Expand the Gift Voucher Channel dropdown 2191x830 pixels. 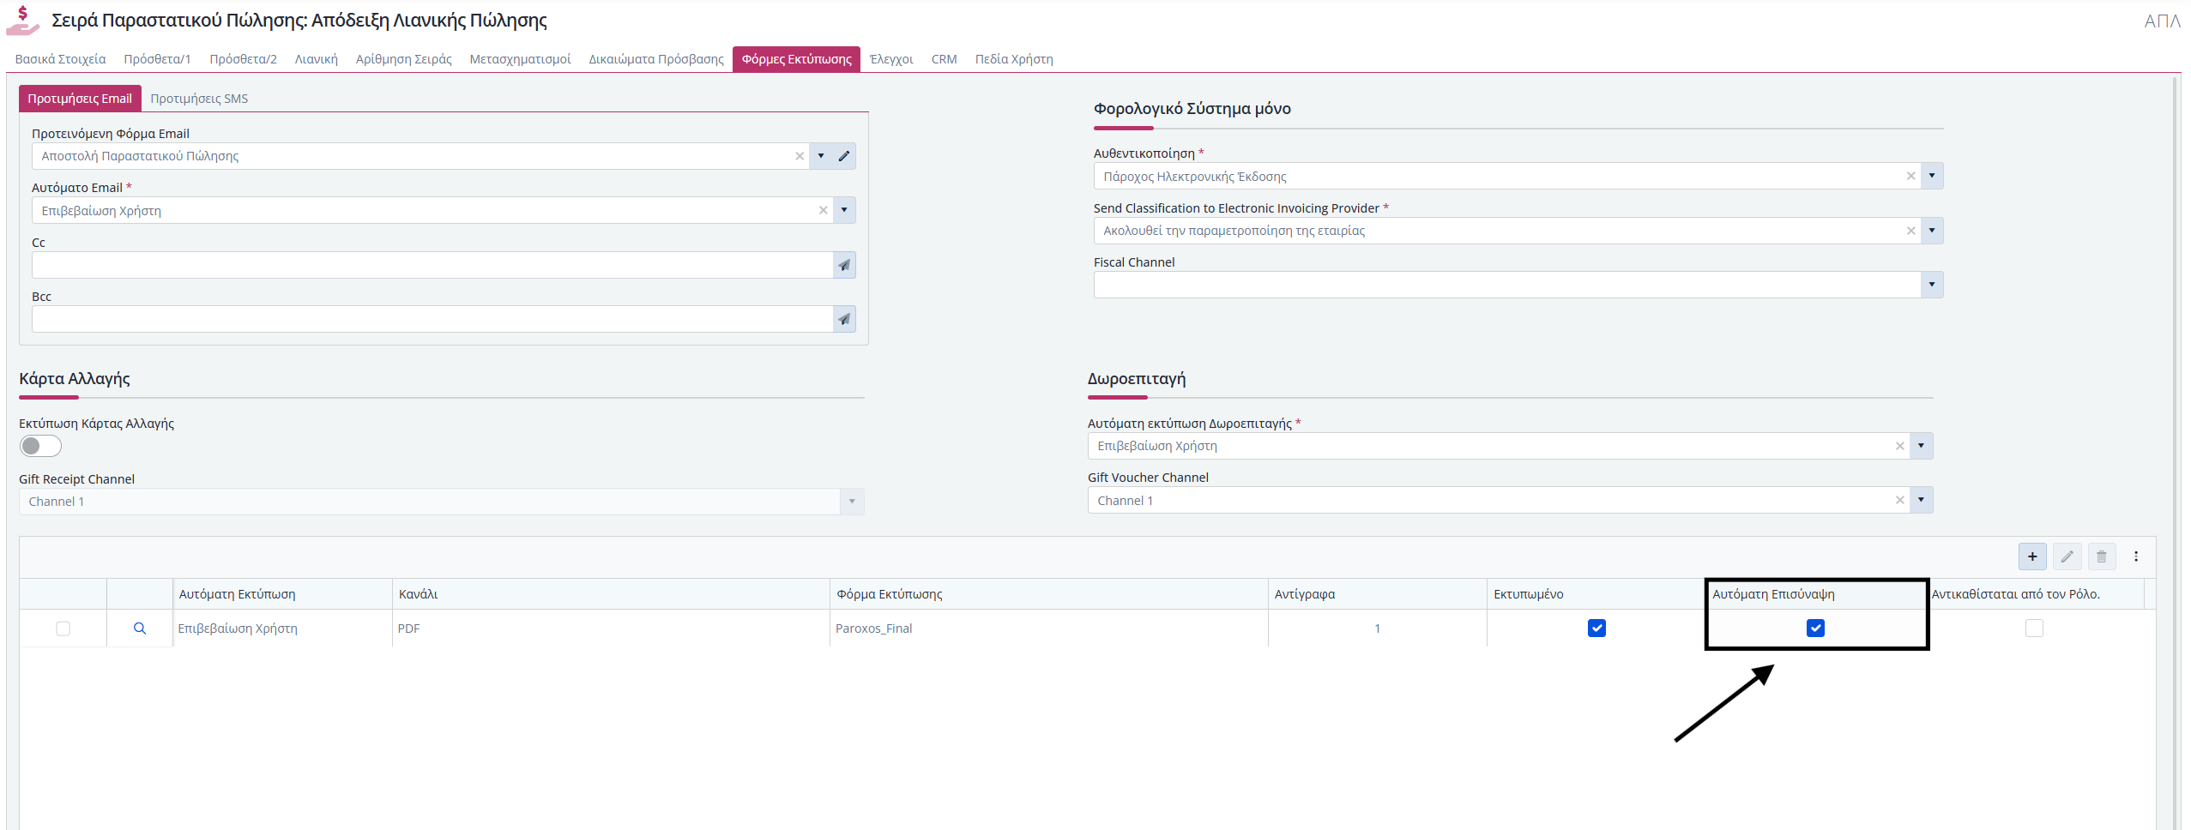tap(1921, 500)
